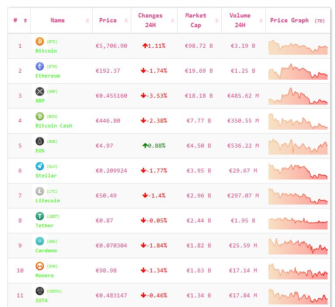Image resolution: width=335 pixels, height=307 pixels.
Task: Click the Price Graph column header
Action: [290, 21]
